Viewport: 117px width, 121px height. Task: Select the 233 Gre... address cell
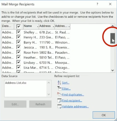pyautogui.click(x=47, y=37)
